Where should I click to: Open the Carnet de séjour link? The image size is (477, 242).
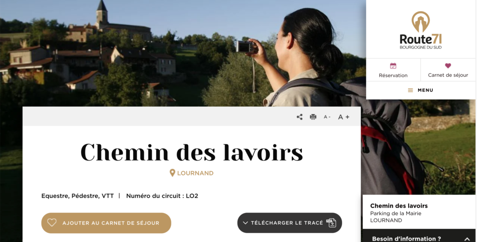pyautogui.click(x=448, y=70)
